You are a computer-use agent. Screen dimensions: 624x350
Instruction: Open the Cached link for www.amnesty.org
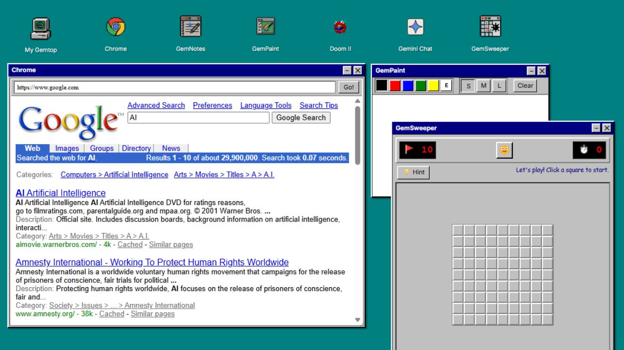point(112,314)
